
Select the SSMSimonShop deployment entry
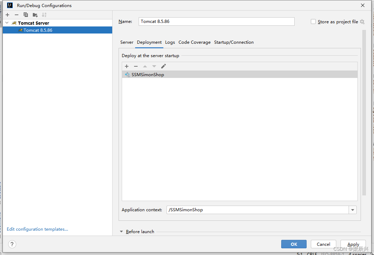[x=240, y=75]
